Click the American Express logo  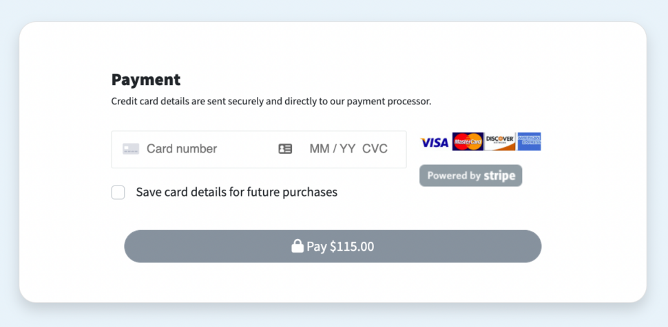coord(529,142)
